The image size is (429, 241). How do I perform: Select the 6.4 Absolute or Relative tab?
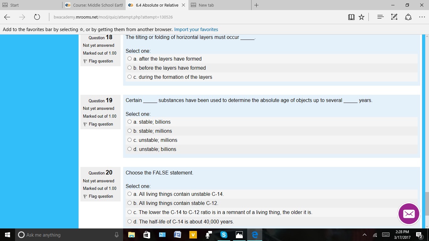coord(157,5)
